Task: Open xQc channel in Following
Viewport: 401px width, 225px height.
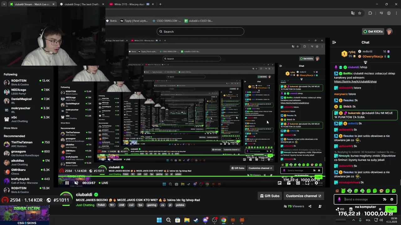Action: point(27,119)
